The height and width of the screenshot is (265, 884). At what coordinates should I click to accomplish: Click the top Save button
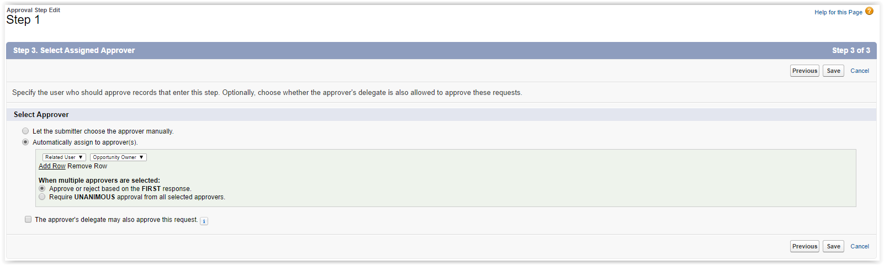click(833, 71)
